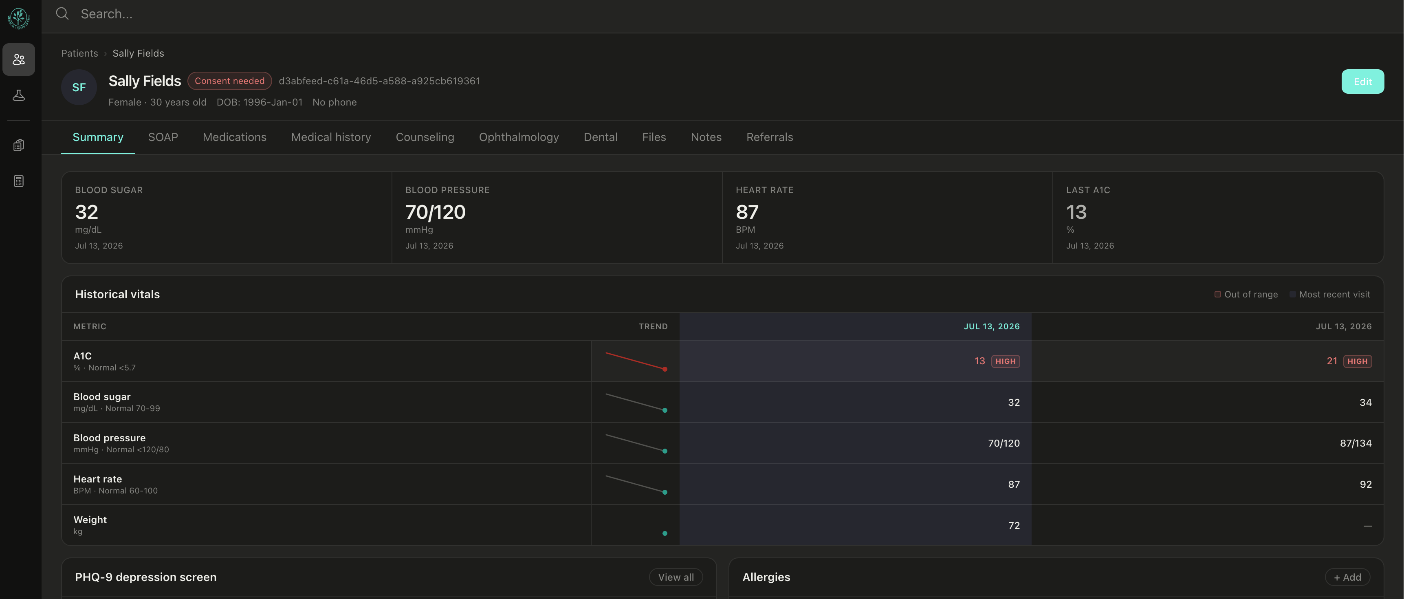
Task: Switch to the SOAP tab
Action: [x=163, y=137]
